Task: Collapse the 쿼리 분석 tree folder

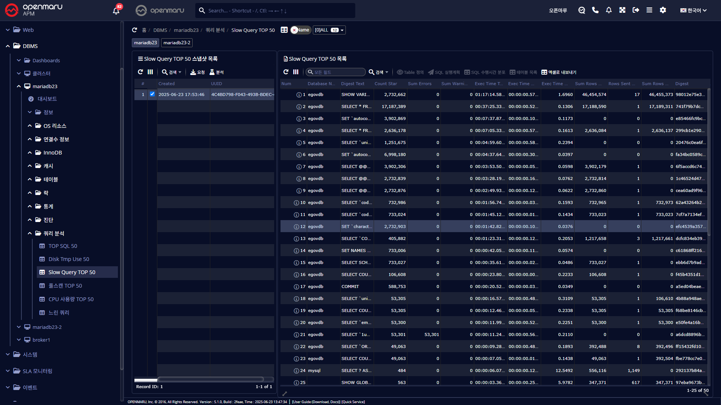Action: [30, 233]
